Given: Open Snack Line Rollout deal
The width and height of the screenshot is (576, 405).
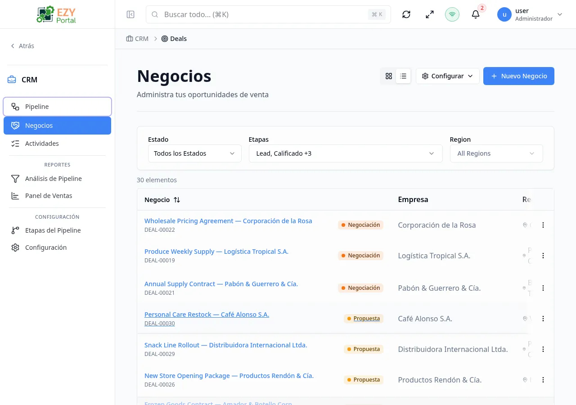Looking at the screenshot, I should tap(226, 345).
